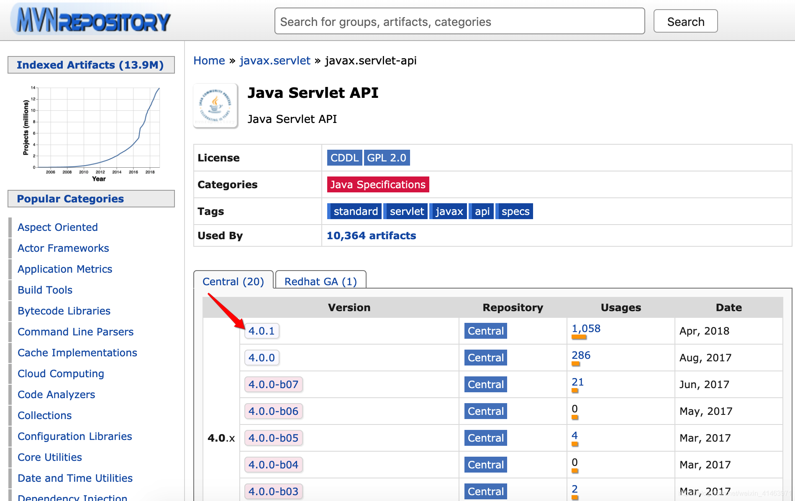Open the Actor Frameworks category
Screen dimensions: 795x501
[63, 248]
